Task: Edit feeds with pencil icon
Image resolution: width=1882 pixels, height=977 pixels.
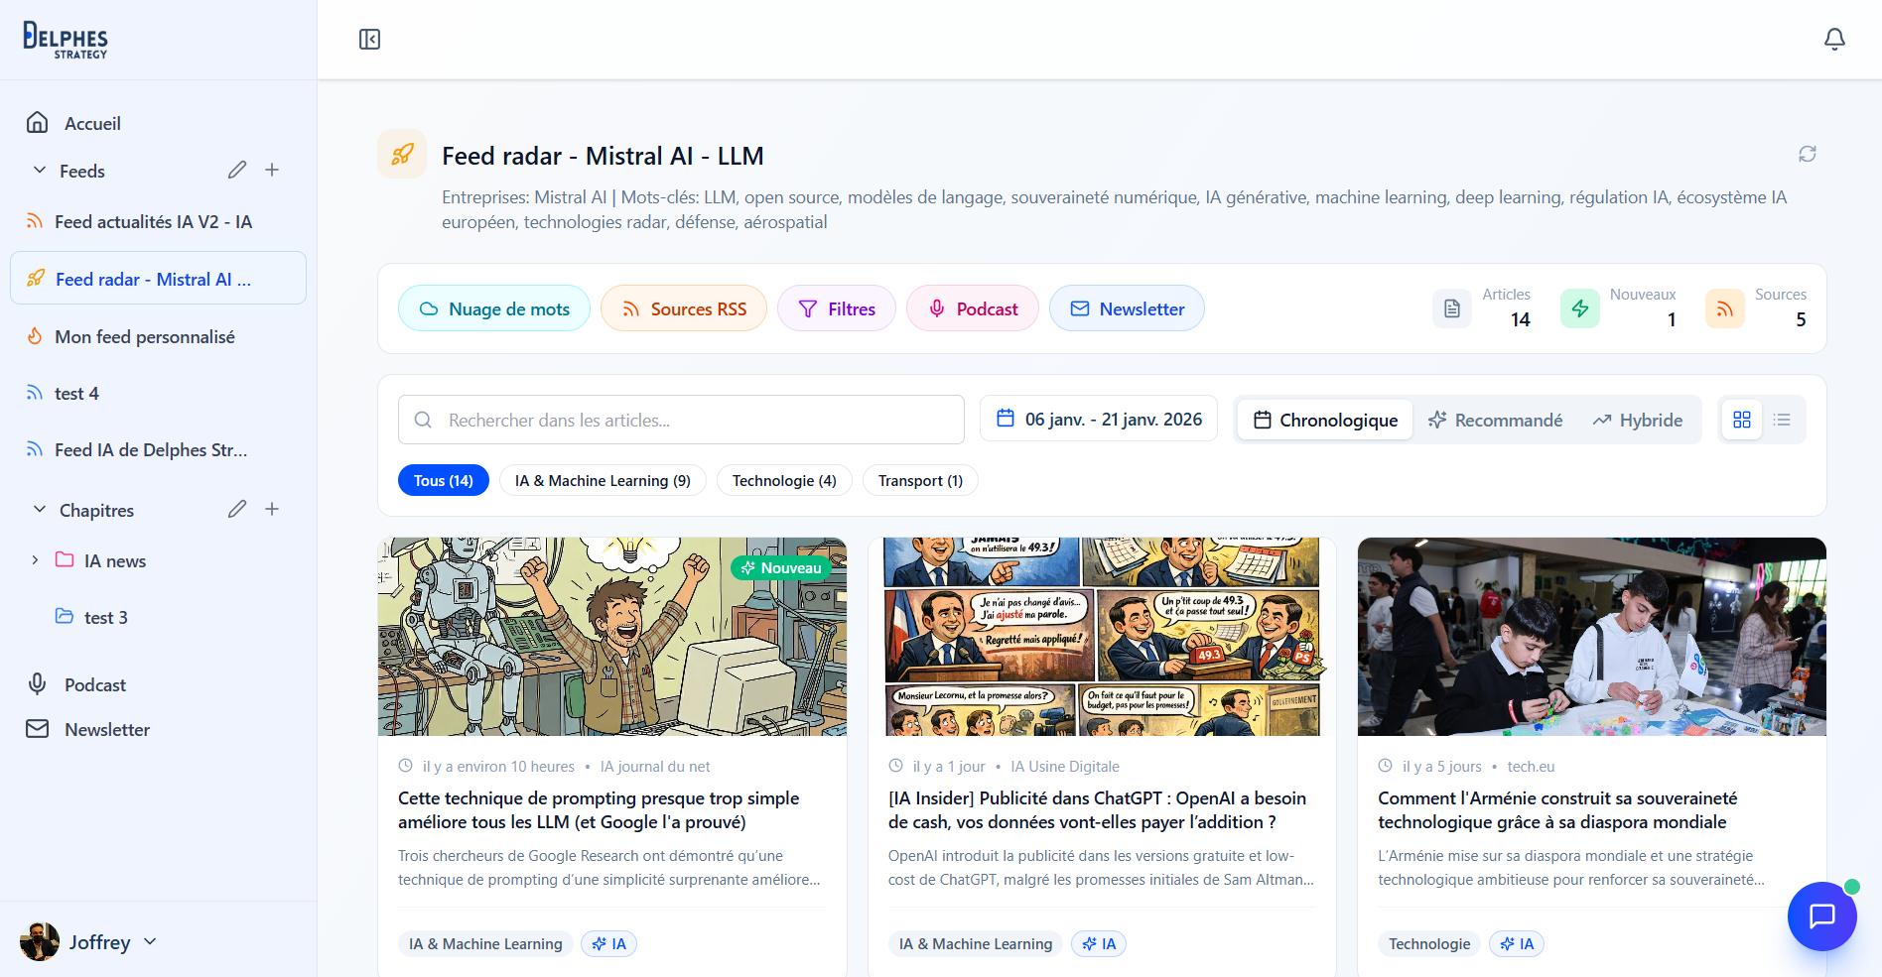Action: (236, 170)
